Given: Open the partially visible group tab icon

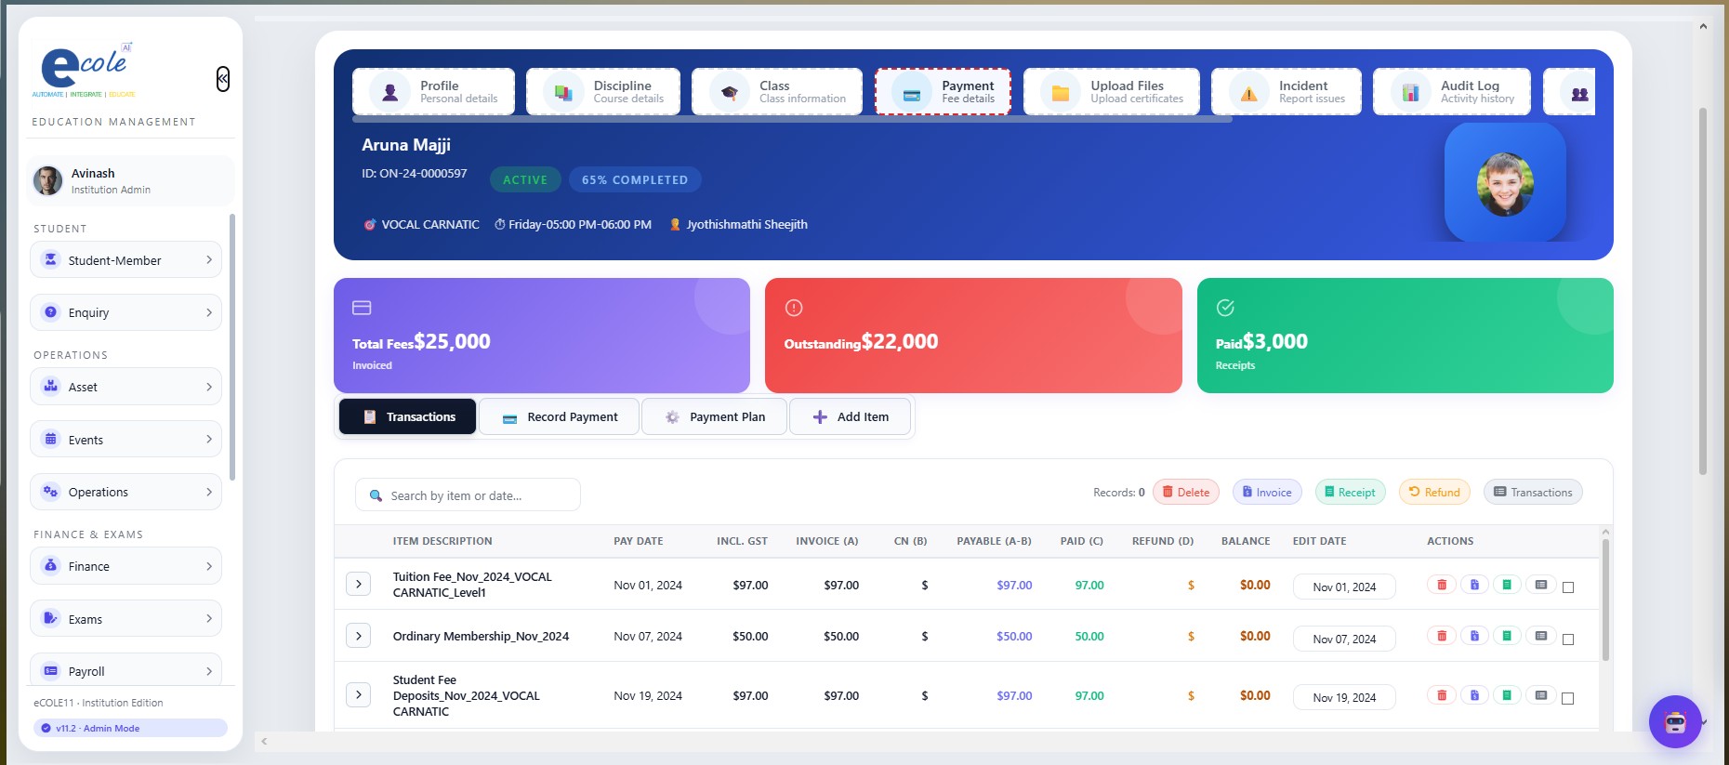Looking at the screenshot, I should click(1579, 93).
